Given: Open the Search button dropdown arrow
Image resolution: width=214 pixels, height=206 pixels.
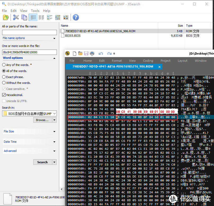Looking at the screenshot, I should (54, 162).
